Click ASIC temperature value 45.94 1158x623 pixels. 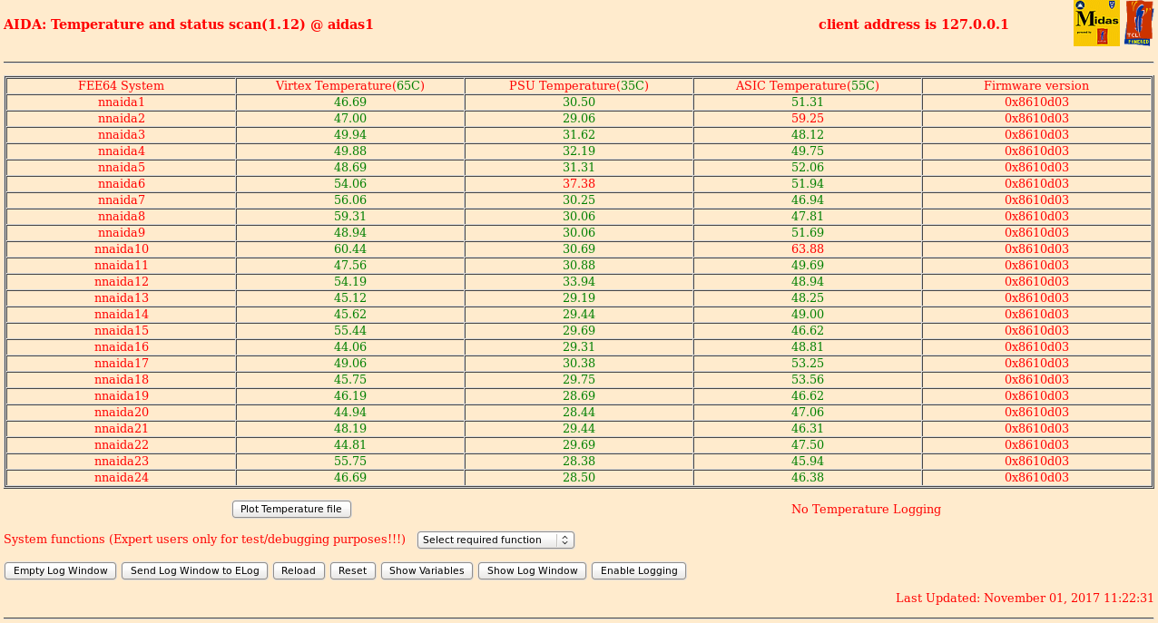click(808, 462)
